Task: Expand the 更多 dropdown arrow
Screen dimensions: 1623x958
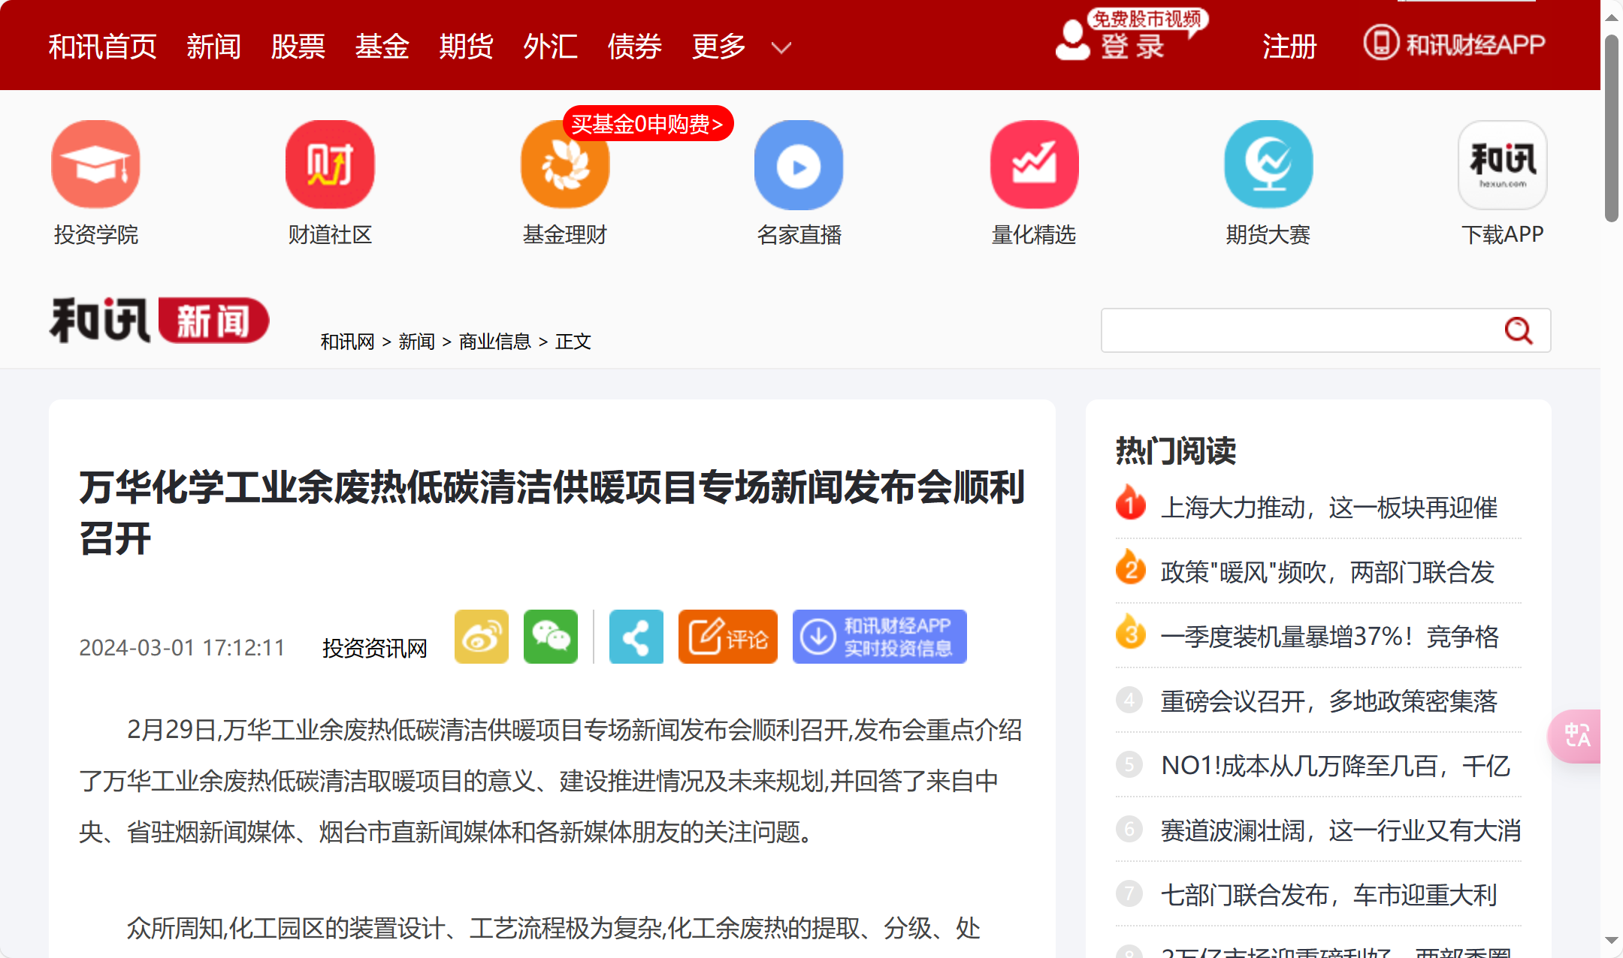Action: pos(781,48)
